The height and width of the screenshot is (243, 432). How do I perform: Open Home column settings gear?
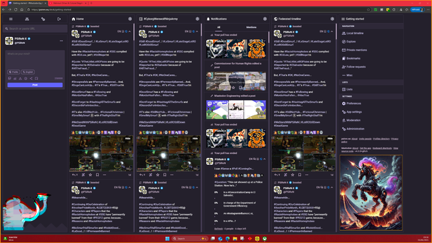[x=130, y=19]
